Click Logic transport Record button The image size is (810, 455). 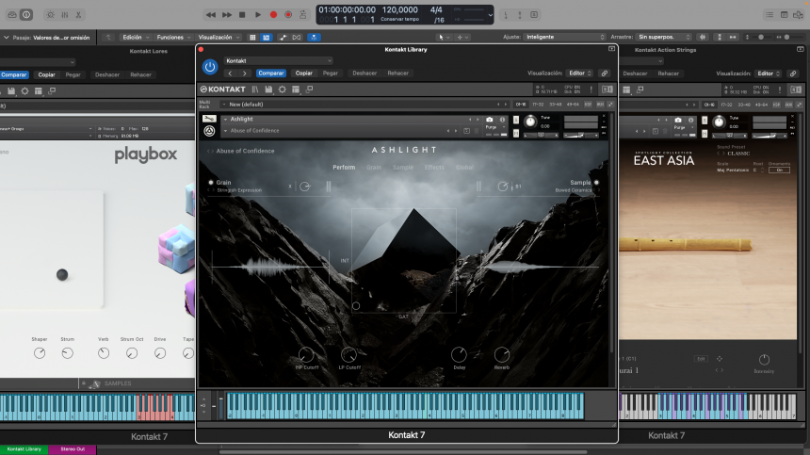tap(273, 15)
